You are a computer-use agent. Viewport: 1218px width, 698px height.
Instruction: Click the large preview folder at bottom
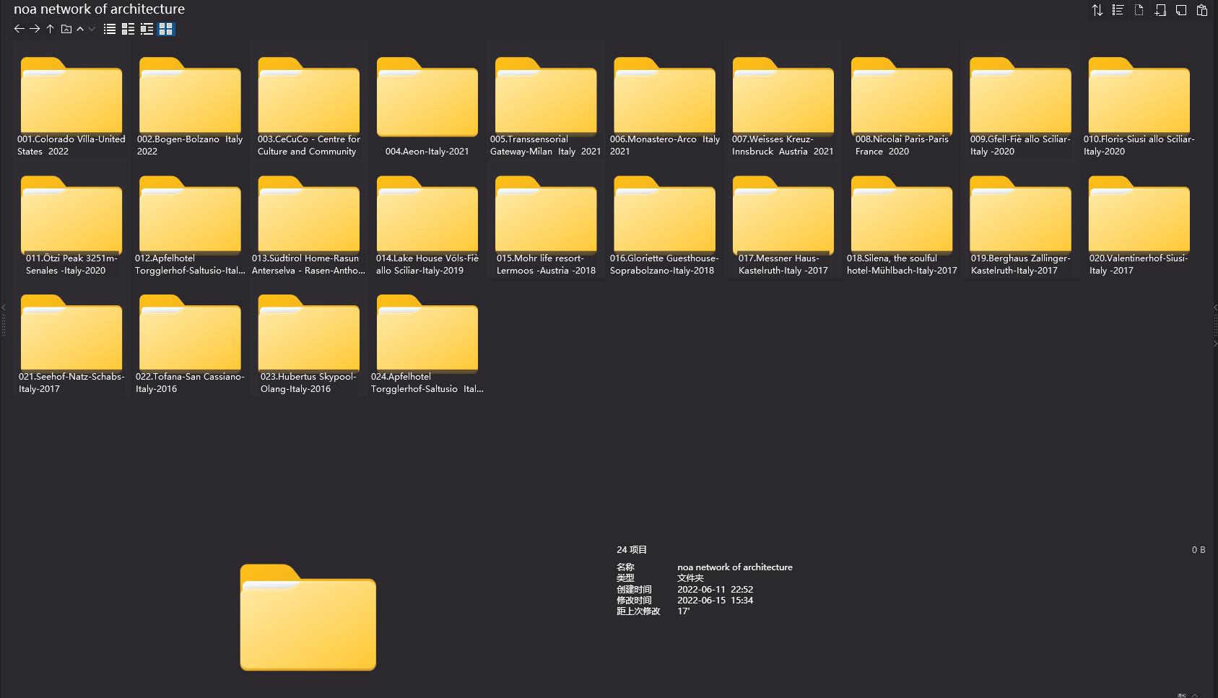click(308, 617)
